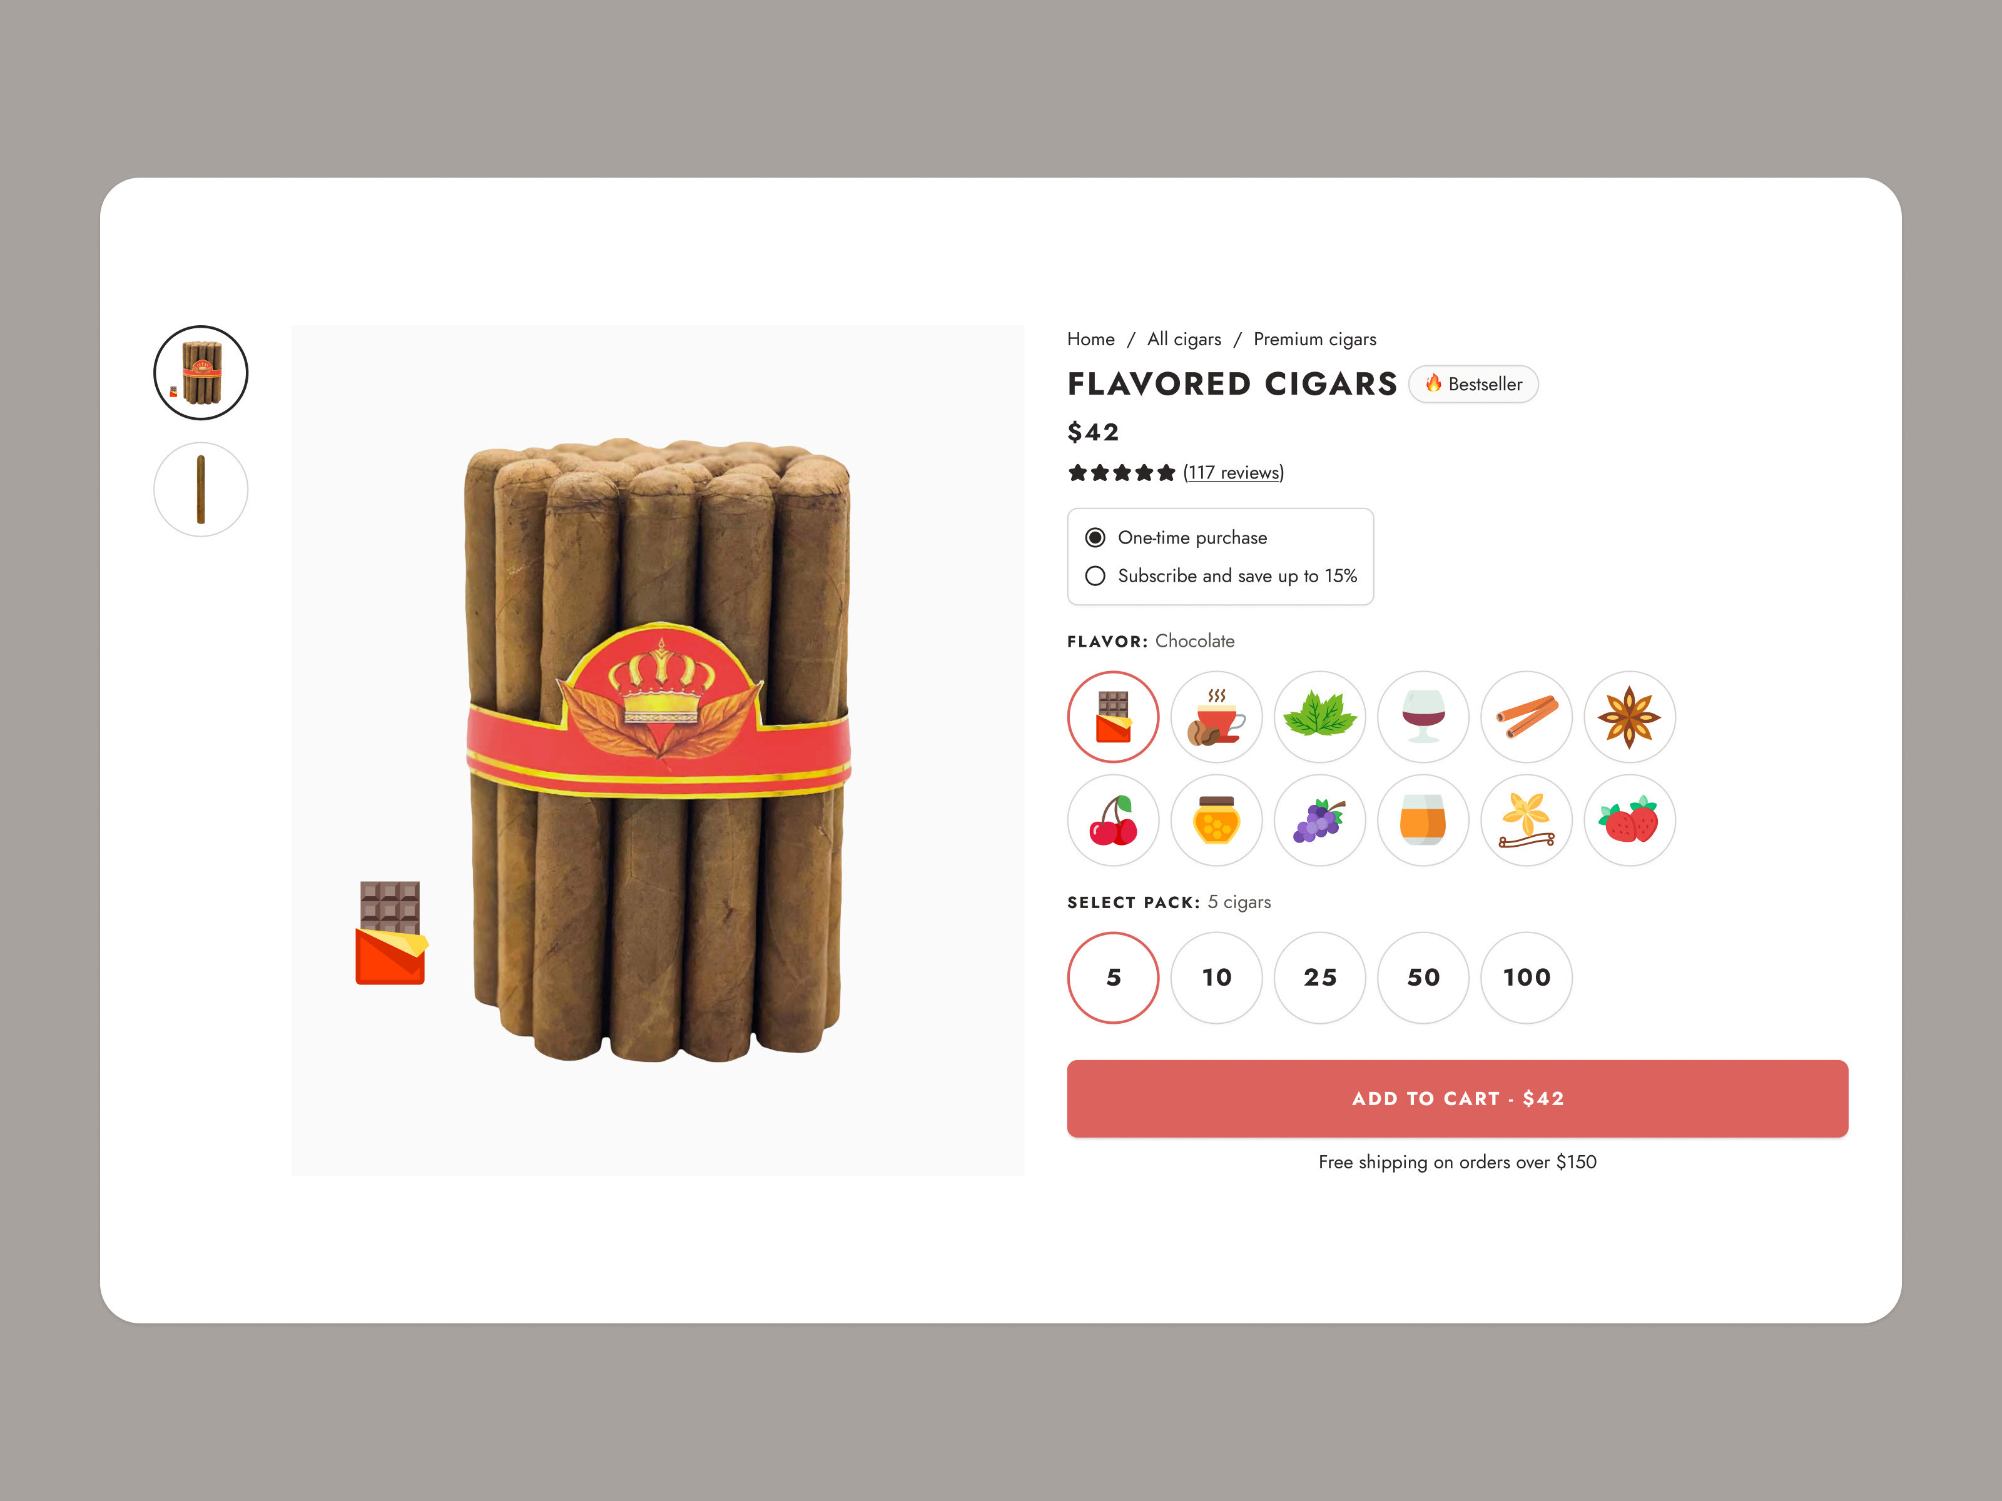This screenshot has width=2002, height=1501.
Task: Select the One-time purchase radio button
Action: pos(1095,537)
